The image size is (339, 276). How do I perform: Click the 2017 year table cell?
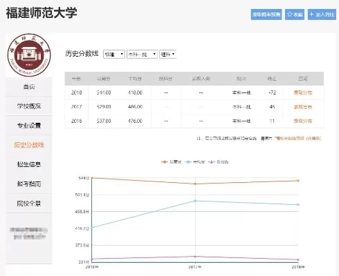point(76,107)
